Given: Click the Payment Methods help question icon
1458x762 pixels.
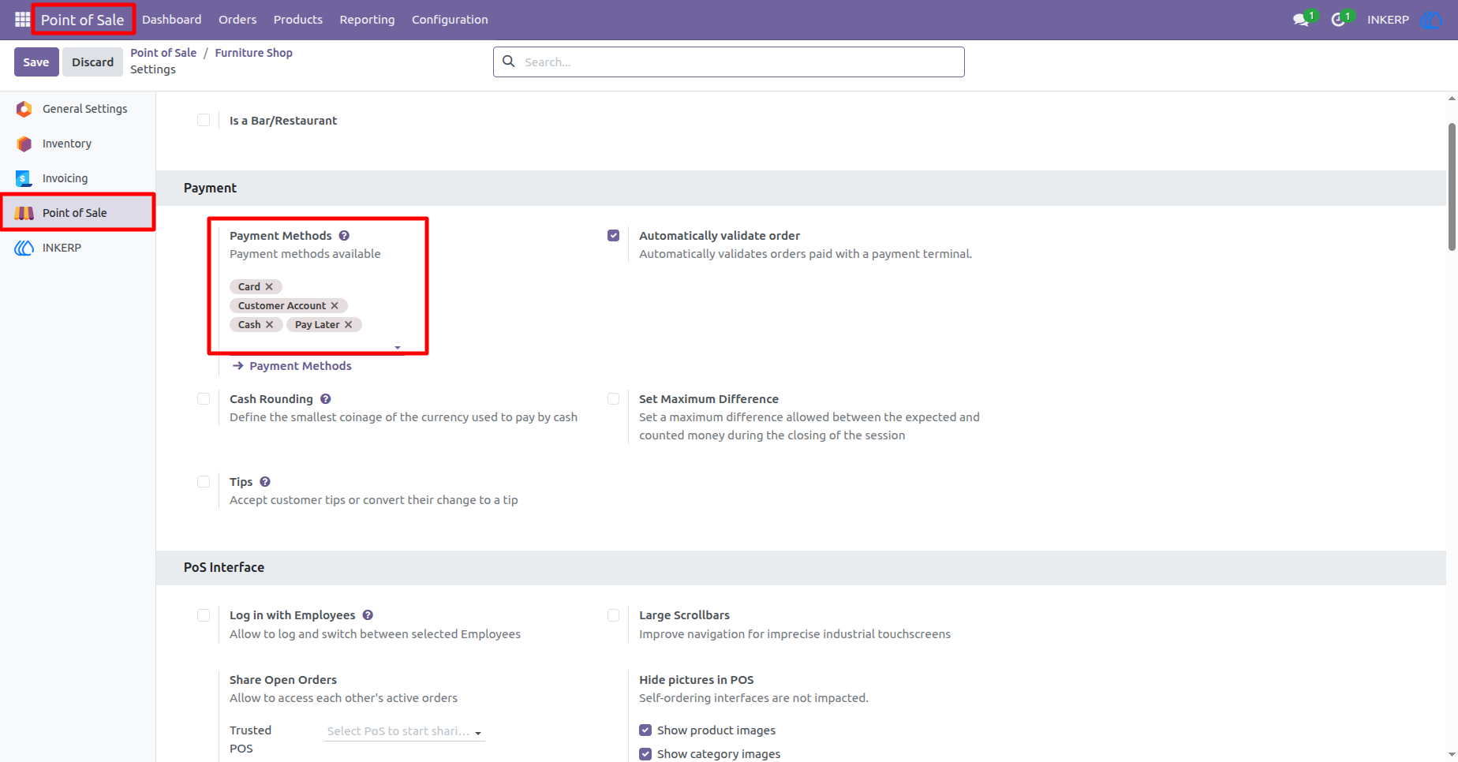Looking at the screenshot, I should (x=344, y=236).
